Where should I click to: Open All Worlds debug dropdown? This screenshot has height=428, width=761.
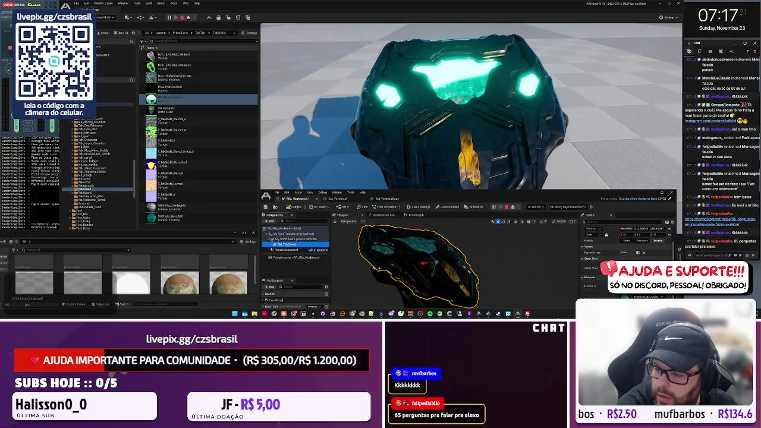536,207
